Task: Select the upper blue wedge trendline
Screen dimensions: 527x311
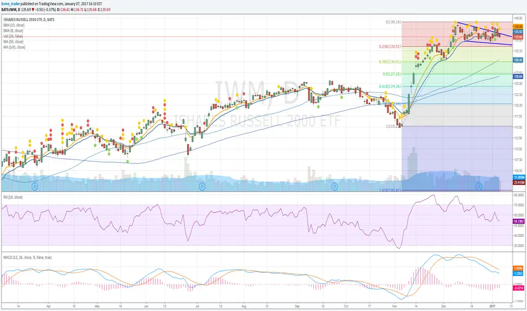Action: pyautogui.click(x=485, y=29)
